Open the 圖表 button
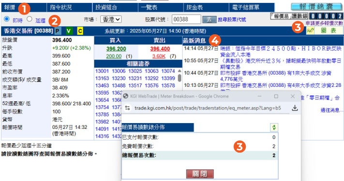The image size is (344, 181). pyautogui.click(x=329, y=30)
